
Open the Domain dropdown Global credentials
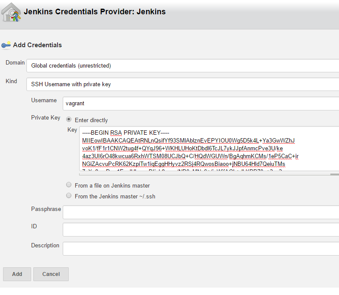(182, 66)
